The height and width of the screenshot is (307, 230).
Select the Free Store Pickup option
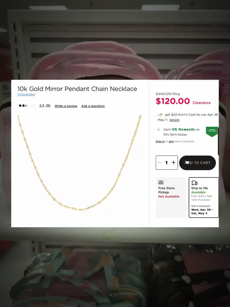tap(171, 197)
